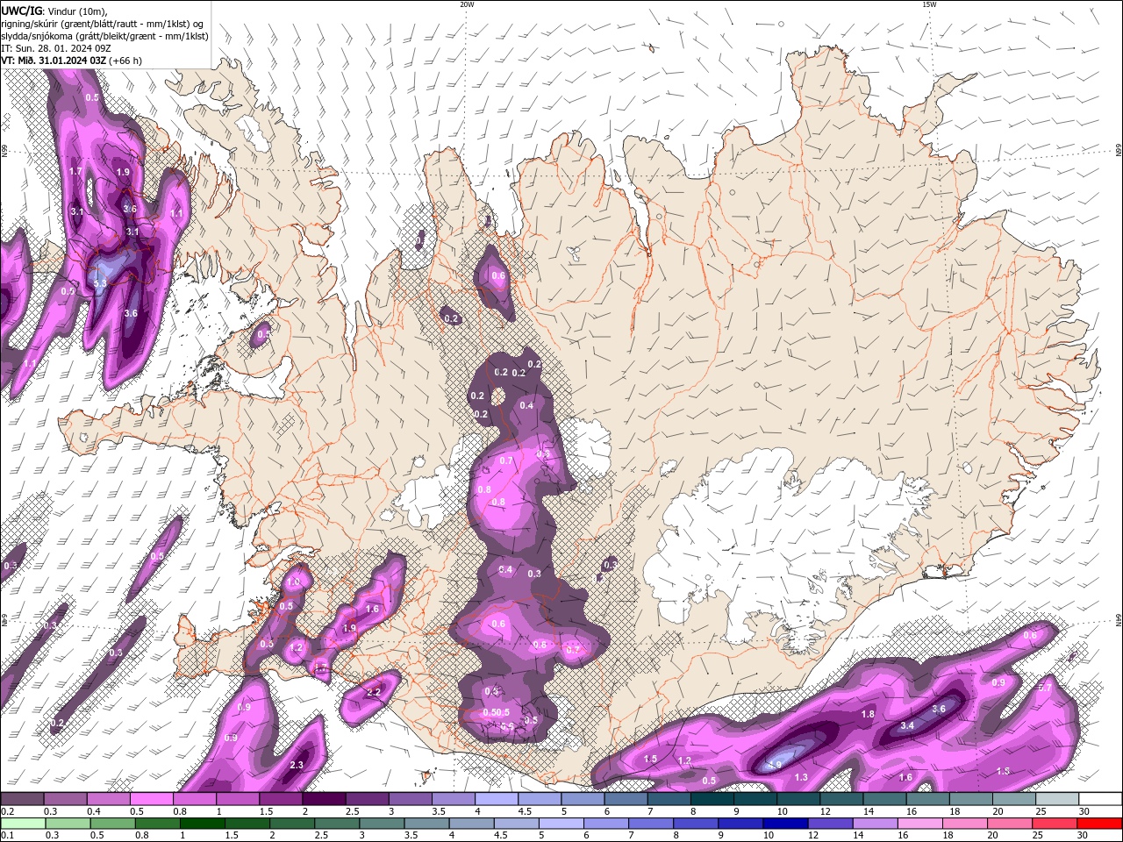Select the 14 swatch in the upper legend row
The height and width of the screenshot is (842, 1123).
coord(884,799)
